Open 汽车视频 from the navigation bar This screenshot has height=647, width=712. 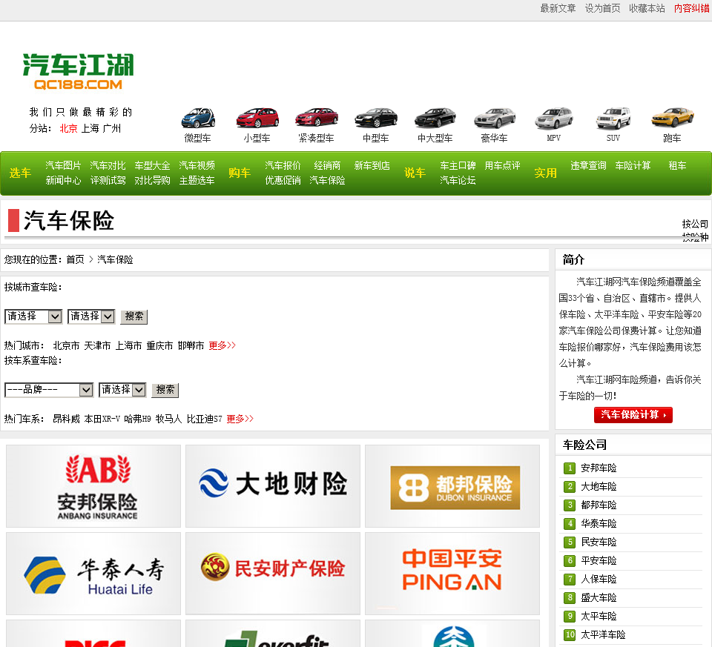tap(197, 165)
